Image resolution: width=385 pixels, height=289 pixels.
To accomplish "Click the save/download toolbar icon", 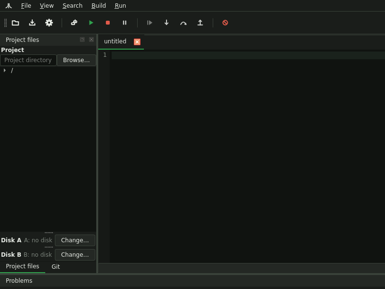I will pos(32,23).
